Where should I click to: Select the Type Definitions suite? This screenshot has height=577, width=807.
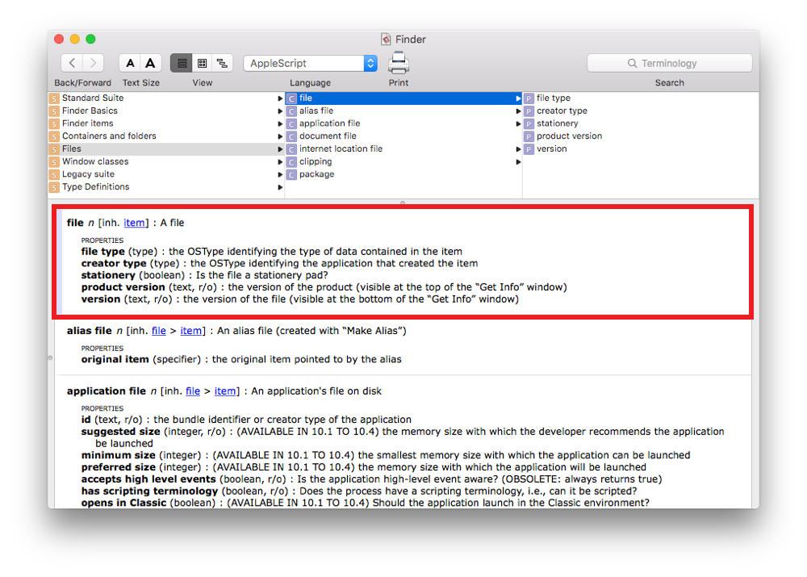pyautogui.click(x=166, y=187)
